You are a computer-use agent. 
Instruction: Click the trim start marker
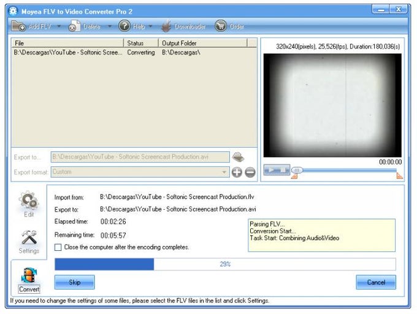coord(294,176)
